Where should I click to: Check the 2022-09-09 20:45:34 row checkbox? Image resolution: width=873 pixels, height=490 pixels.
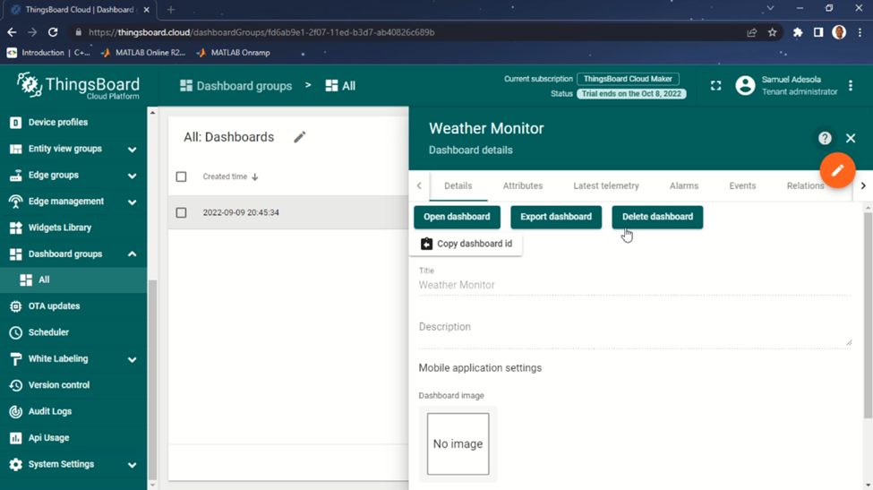(181, 212)
